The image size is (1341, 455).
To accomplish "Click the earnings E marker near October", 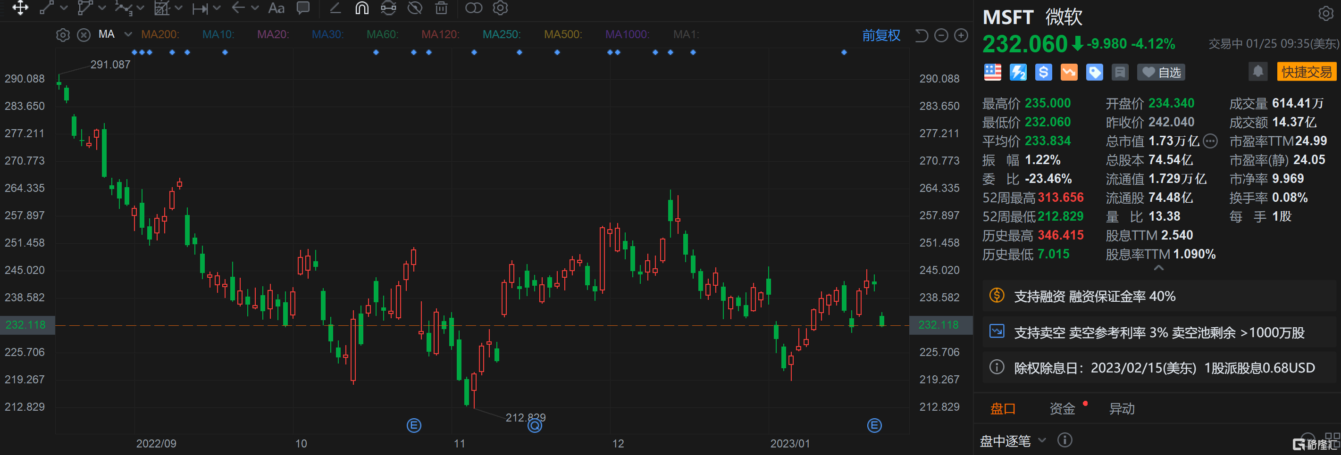I will [414, 426].
